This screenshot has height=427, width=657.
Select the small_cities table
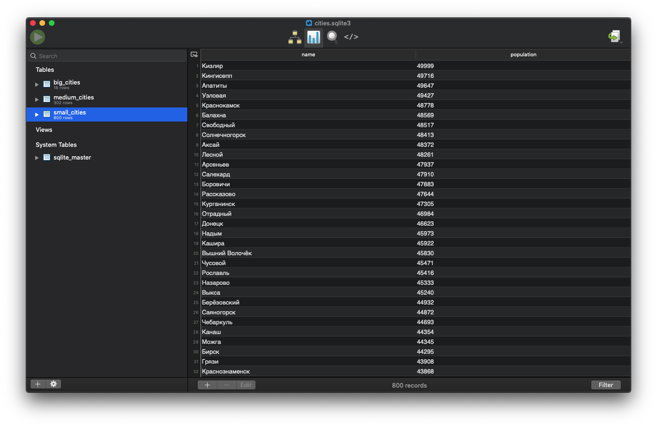[107, 114]
